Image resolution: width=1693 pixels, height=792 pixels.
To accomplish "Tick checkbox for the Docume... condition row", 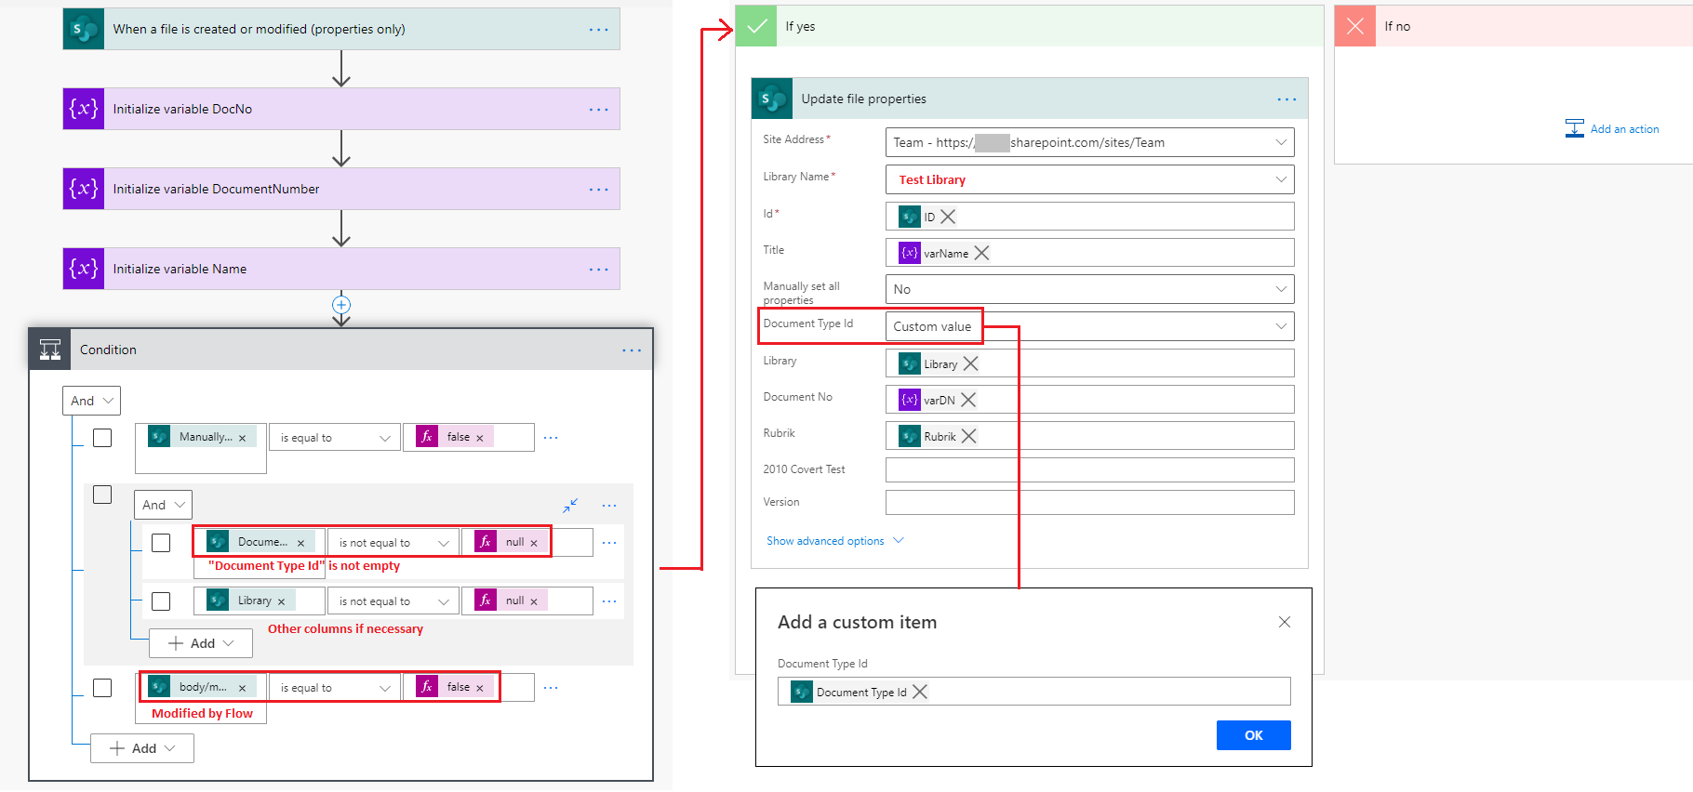I will coord(161,543).
